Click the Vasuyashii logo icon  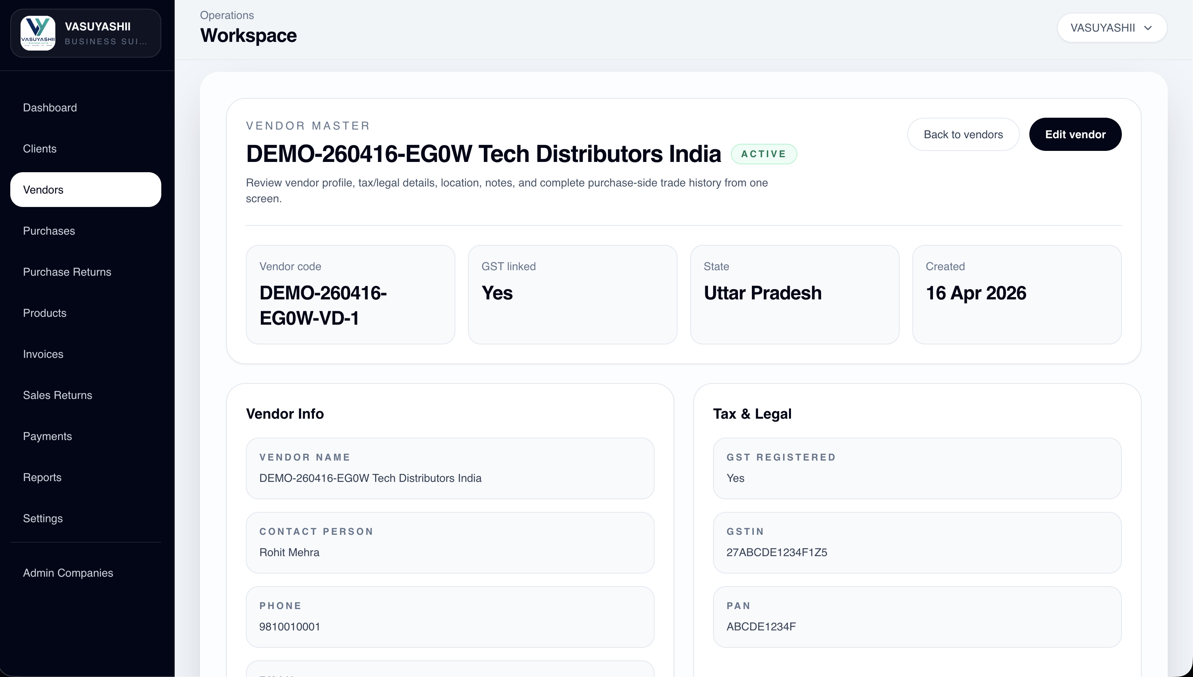[x=38, y=33]
